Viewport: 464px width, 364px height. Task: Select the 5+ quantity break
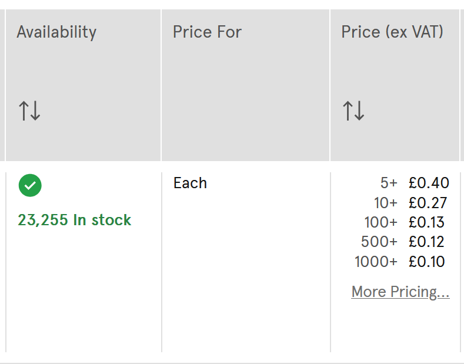pyautogui.click(x=389, y=183)
